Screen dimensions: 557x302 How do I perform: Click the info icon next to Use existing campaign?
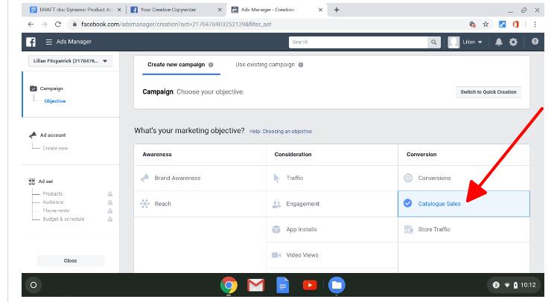coord(301,65)
